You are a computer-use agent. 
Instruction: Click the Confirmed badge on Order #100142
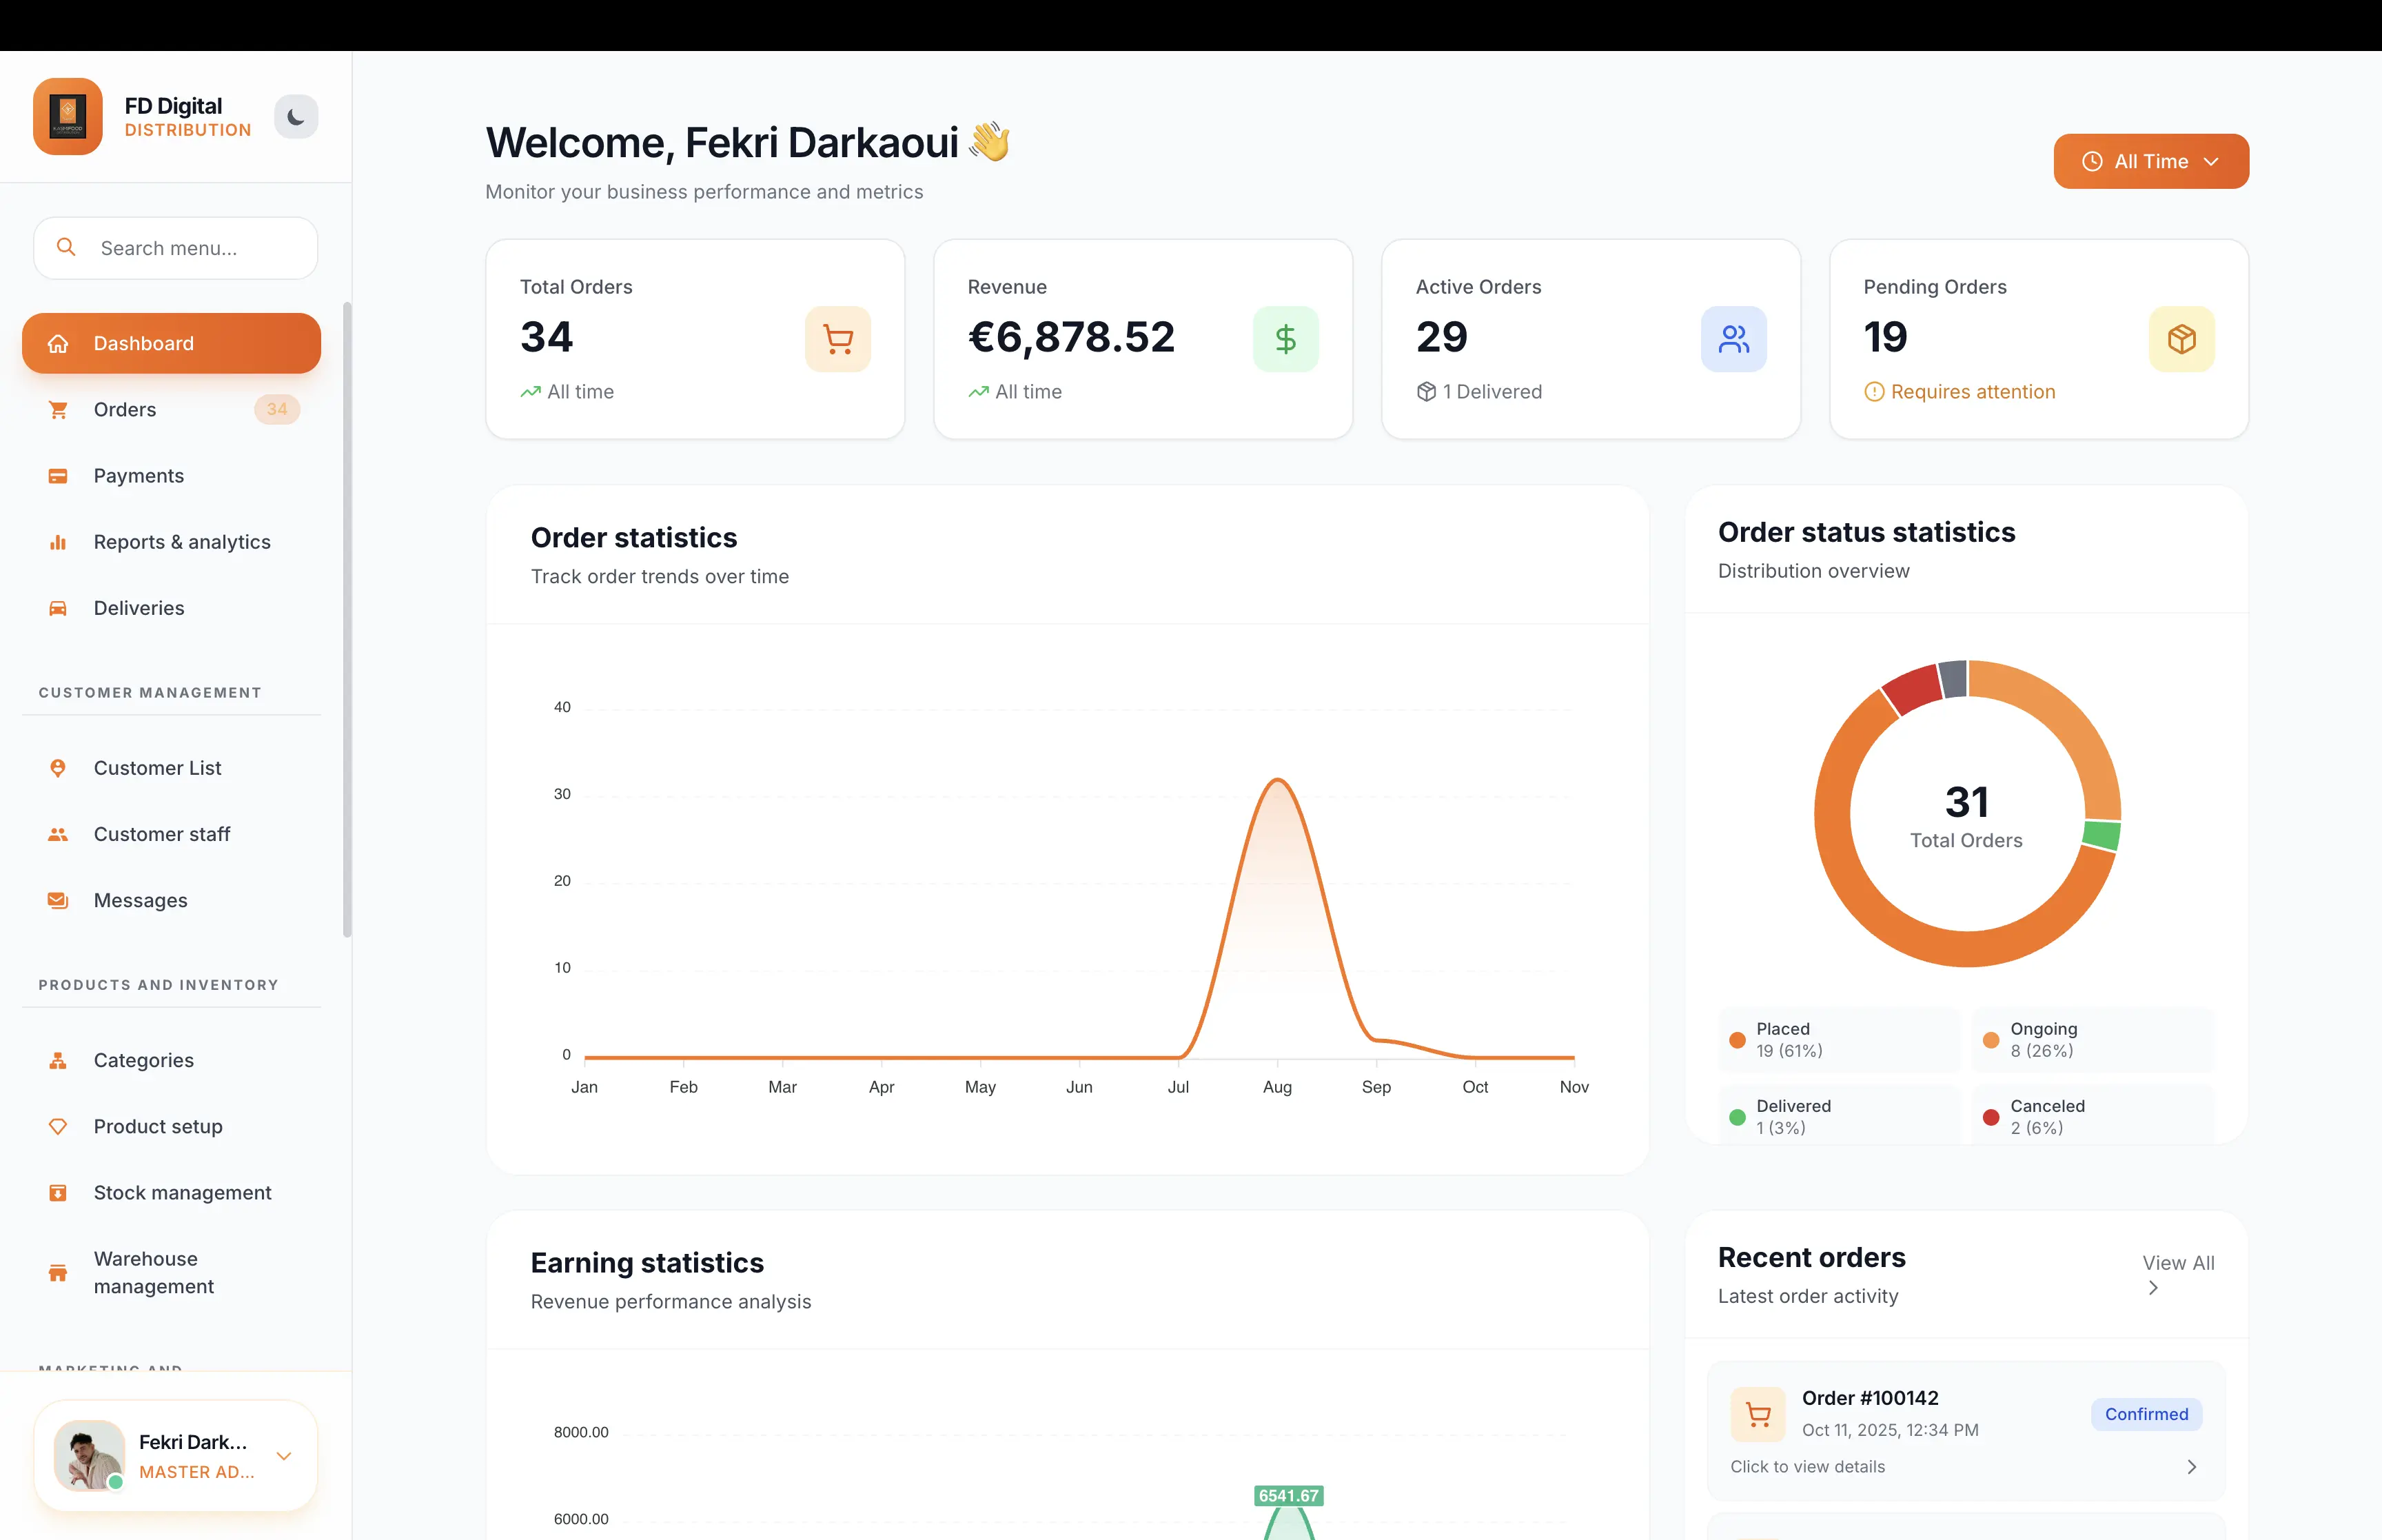(2146, 1413)
